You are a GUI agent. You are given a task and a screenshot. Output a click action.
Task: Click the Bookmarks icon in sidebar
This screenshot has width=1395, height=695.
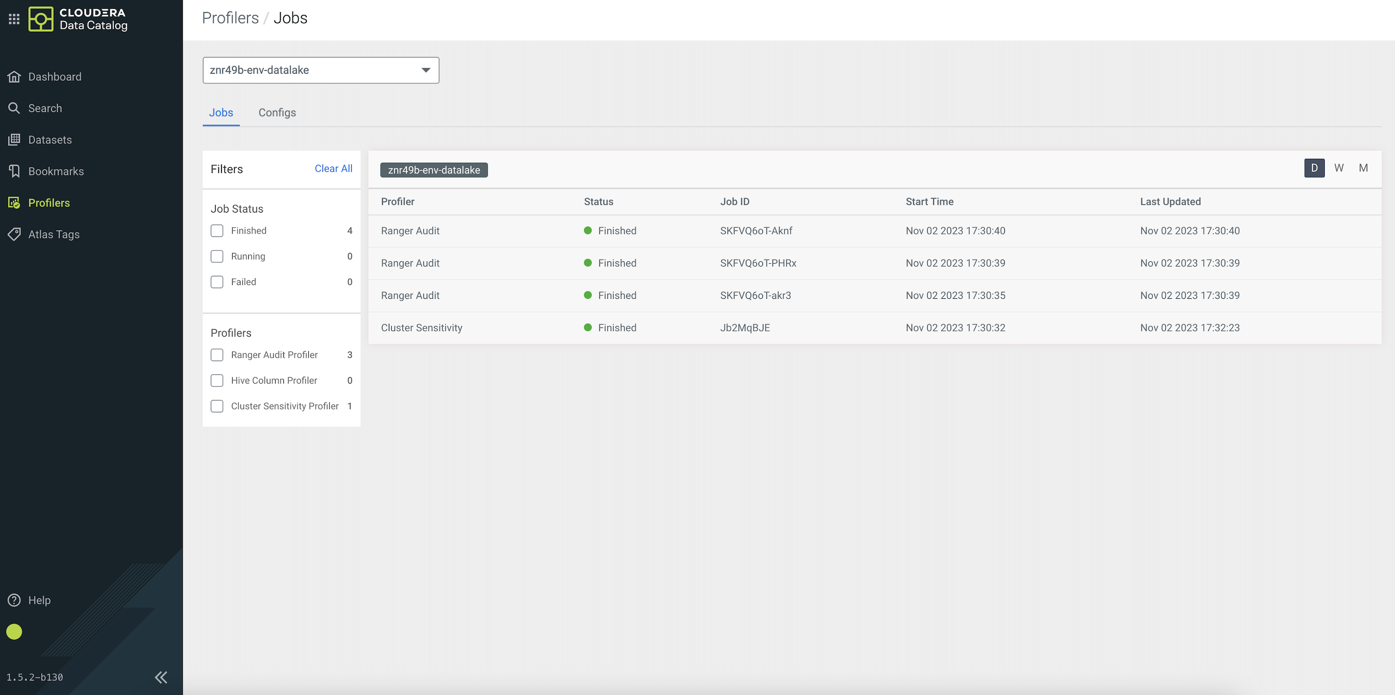(x=14, y=171)
